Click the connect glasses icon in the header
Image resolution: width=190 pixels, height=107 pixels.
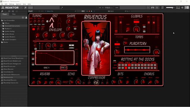pos(153,8)
